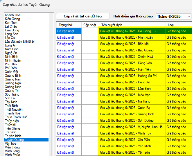Click the 'Cập nhật tất cả dữ liệu' button

tap(83, 16)
